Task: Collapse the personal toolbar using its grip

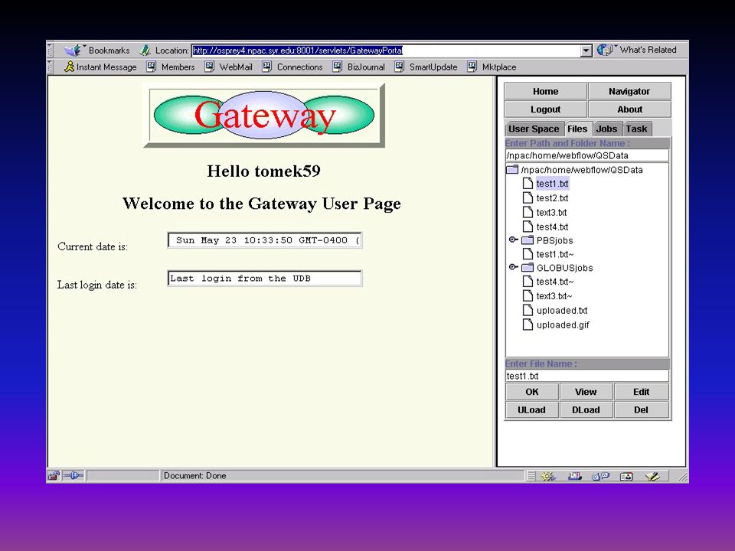Action: [x=51, y=67]
